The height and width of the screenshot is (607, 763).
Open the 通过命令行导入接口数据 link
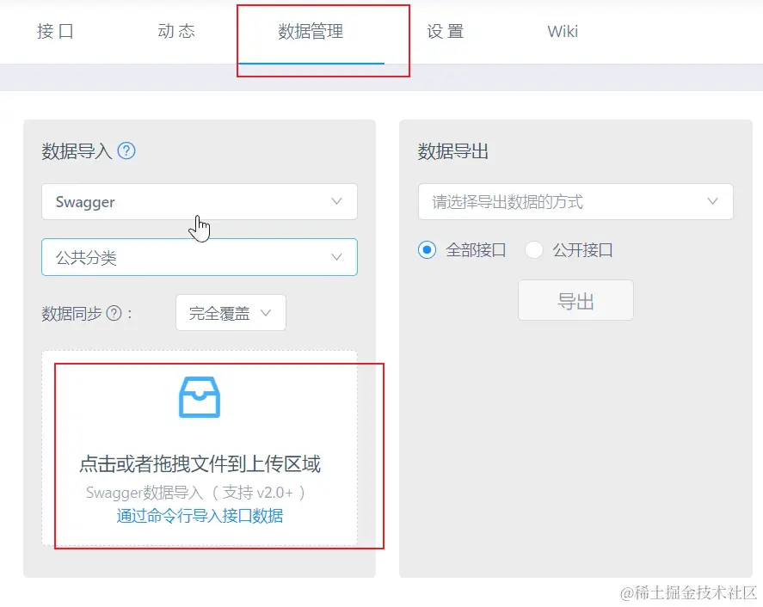tap(200, 516)
